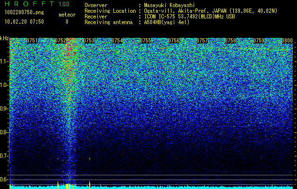Click the date stamp 10.02.20 07:50
The image size is (297, 189).
(24, 22)
